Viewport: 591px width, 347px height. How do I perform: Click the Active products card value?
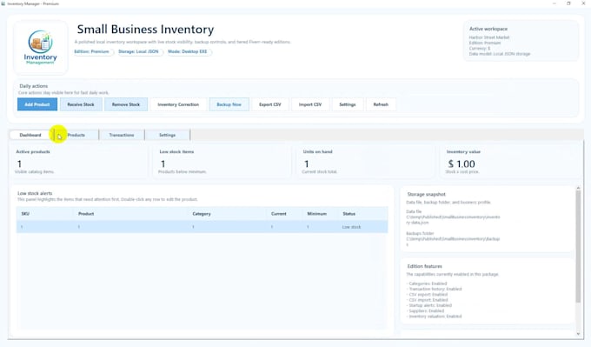(19, 164)
